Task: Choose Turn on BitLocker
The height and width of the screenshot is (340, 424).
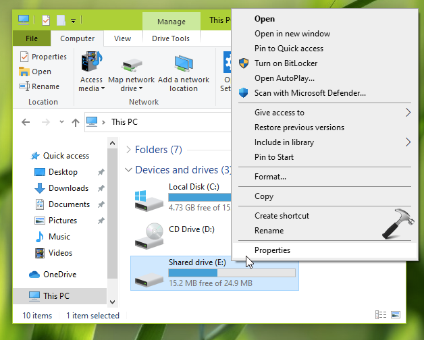Action: click(x=325, y=63)
